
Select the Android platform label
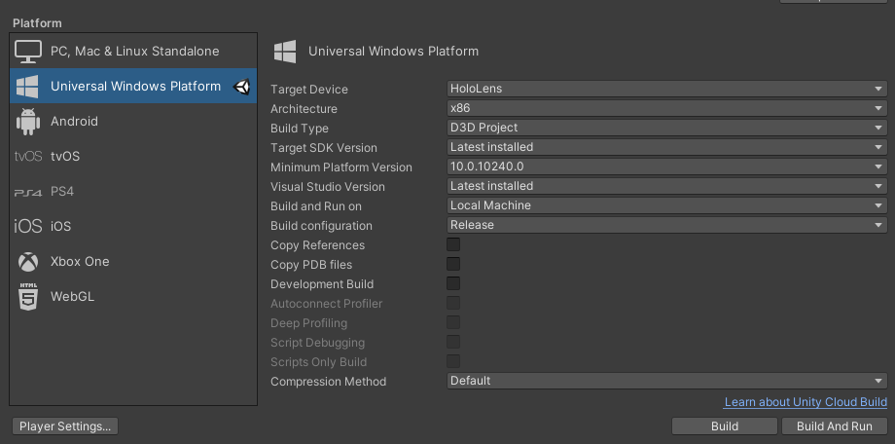click(74, 121)
